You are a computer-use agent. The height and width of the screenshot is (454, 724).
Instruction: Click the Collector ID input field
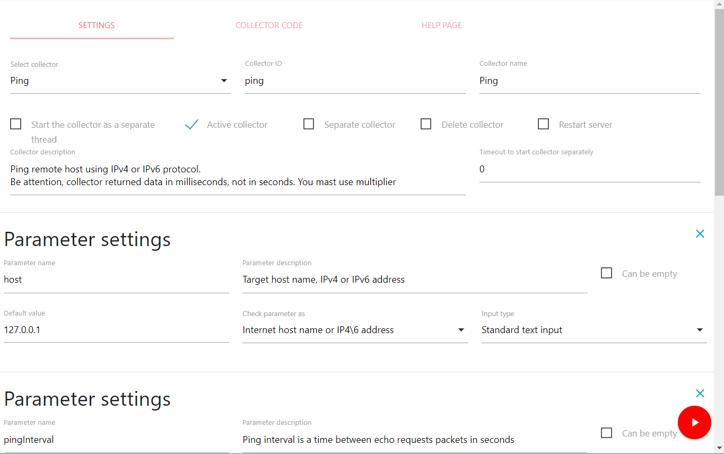(x=354, y=81)
